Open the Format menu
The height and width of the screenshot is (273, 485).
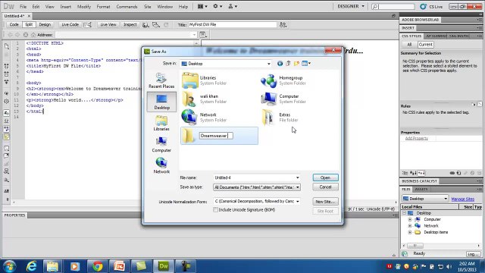coord(103,7)
